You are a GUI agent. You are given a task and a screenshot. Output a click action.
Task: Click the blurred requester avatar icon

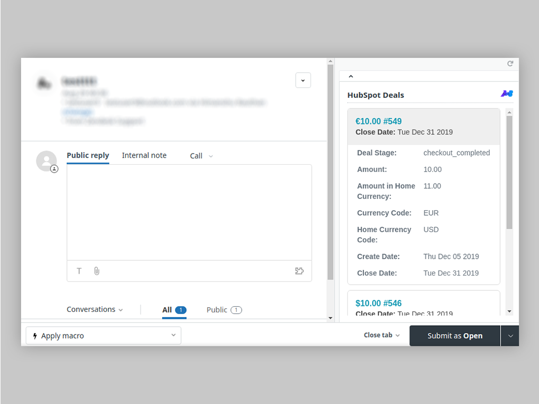[x=44, y=83]
